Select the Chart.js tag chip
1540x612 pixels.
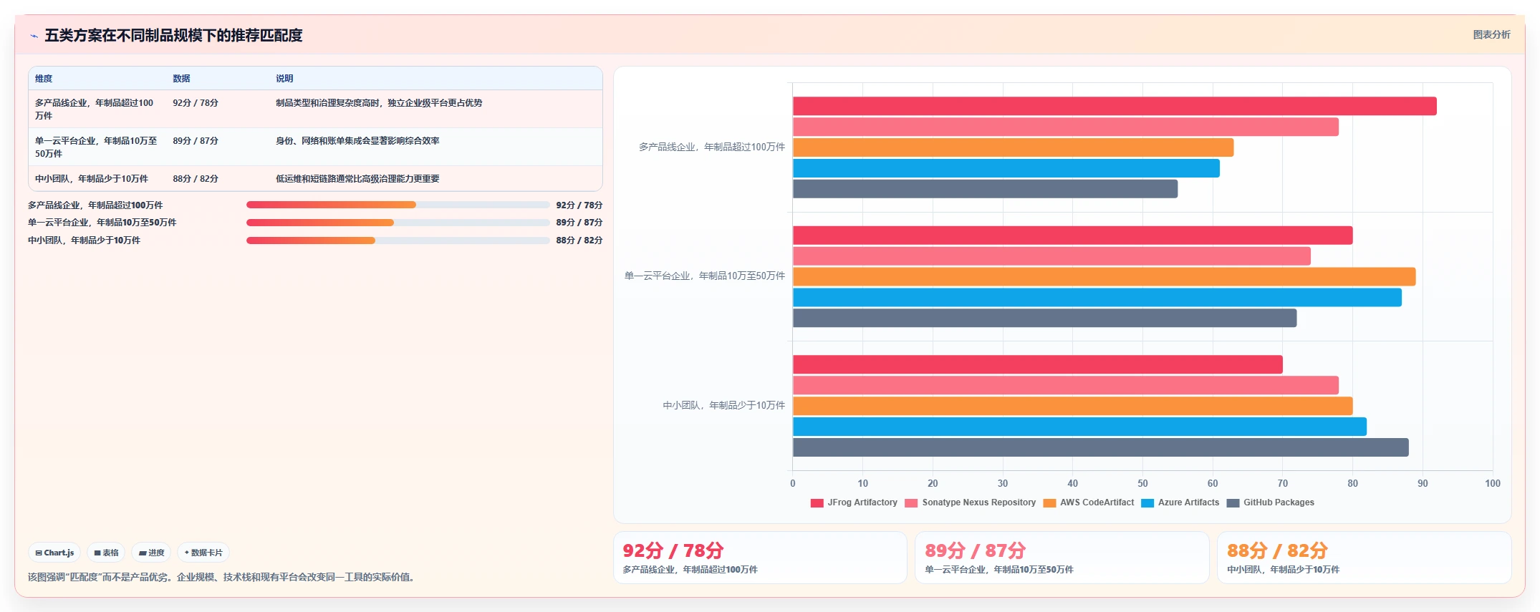pos(54,553)
